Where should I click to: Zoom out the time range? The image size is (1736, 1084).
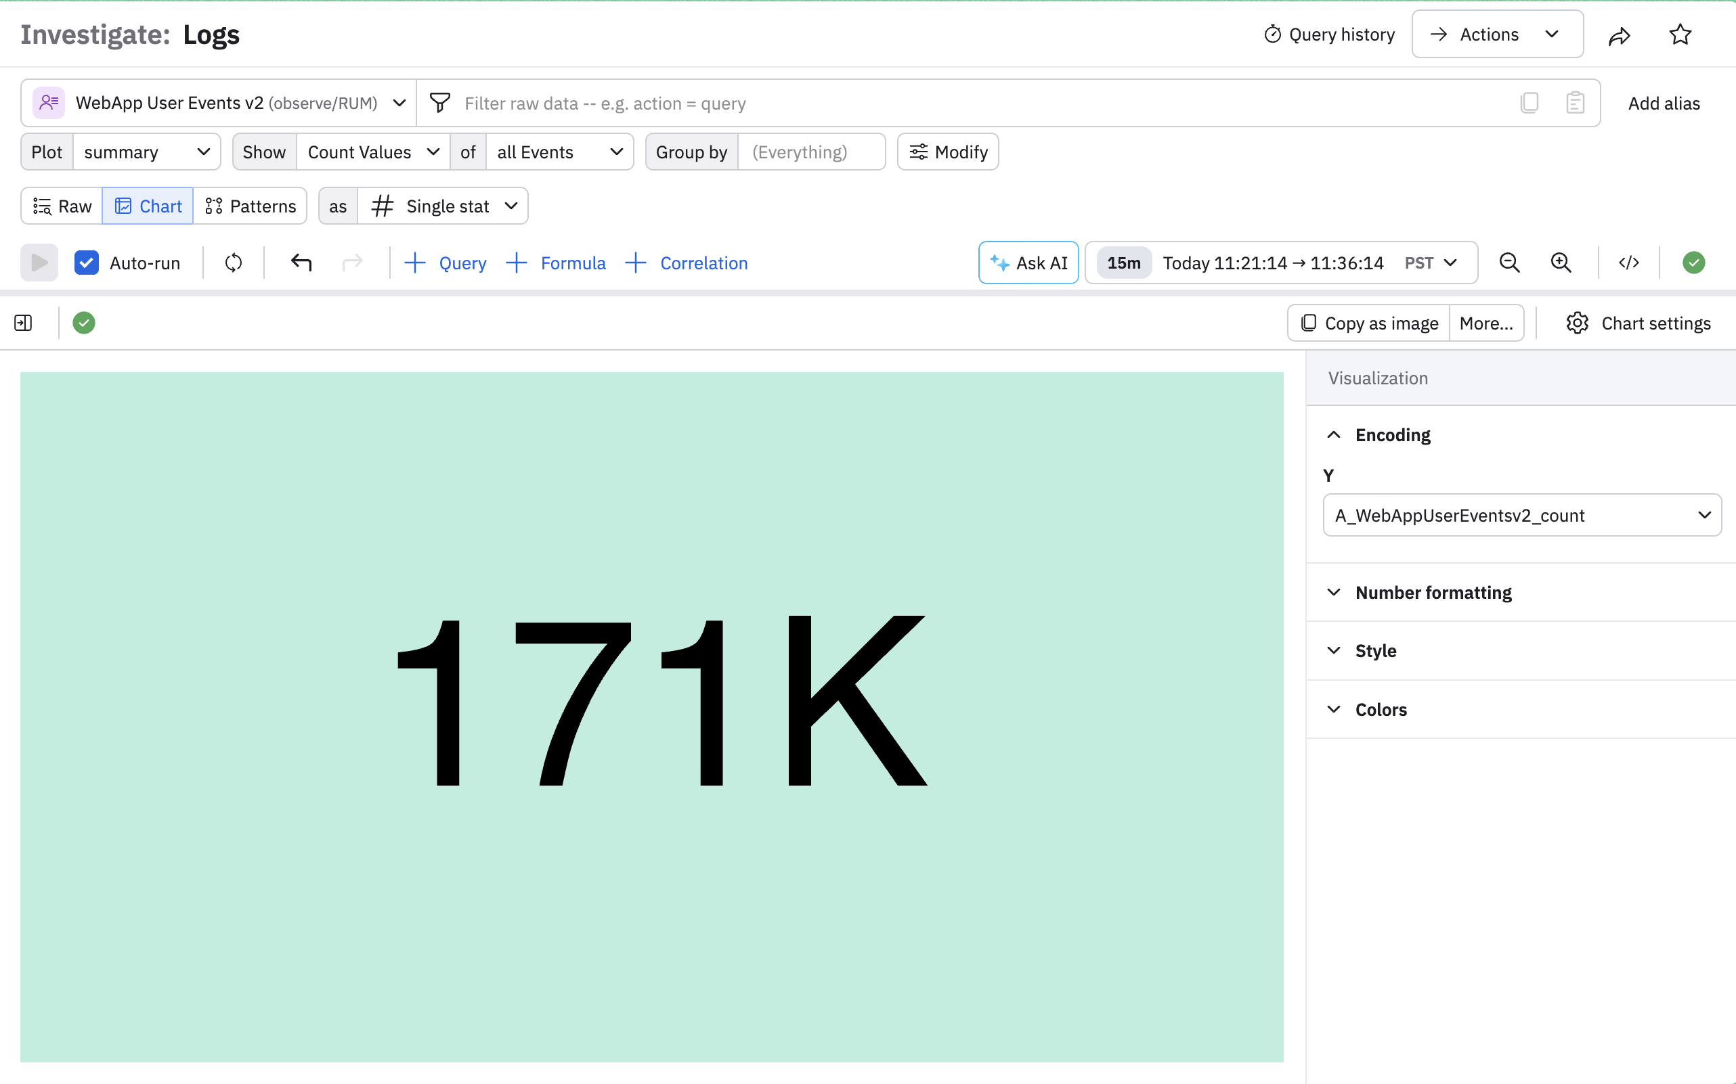tap(1509, 263)
